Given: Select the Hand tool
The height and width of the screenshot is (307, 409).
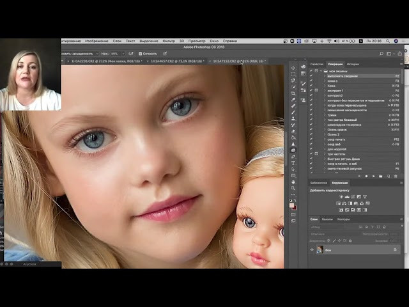Looking at the screenshot, I should click(293, 182).
